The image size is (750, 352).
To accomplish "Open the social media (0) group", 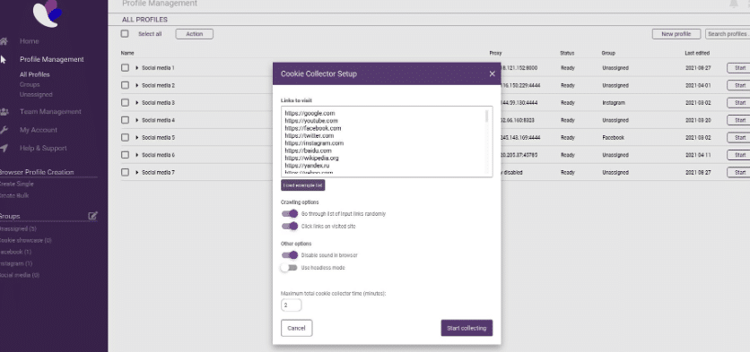I will point(20,275).
